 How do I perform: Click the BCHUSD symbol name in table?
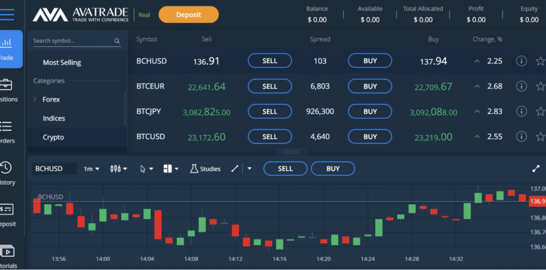pyautogui.click(x=152, y=61)
